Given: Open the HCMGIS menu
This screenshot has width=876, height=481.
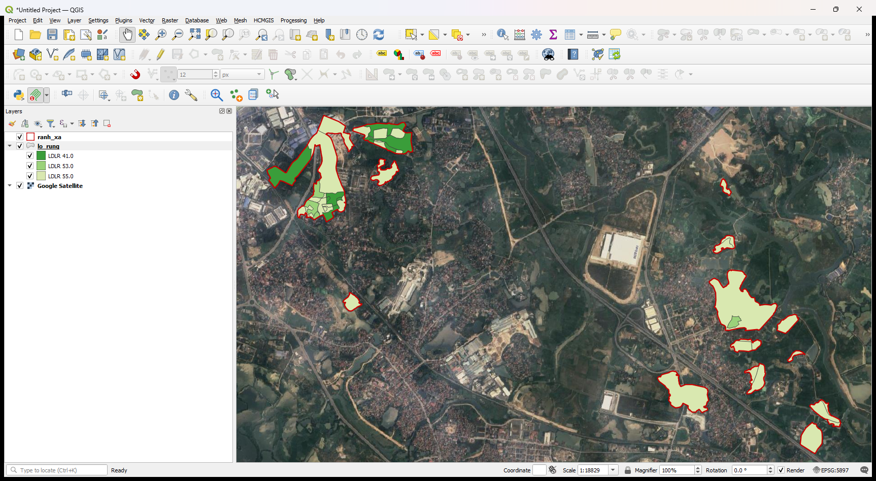Looking at the screenshot, I should 263,20.
